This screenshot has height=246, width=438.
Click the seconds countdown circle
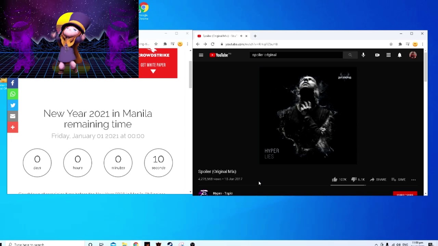pos(158,163)
